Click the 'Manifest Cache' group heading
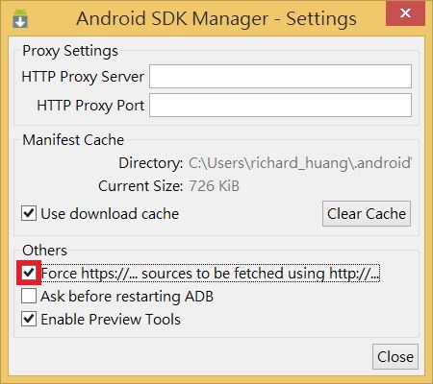The image size is (433, 384). coord(73,140)
